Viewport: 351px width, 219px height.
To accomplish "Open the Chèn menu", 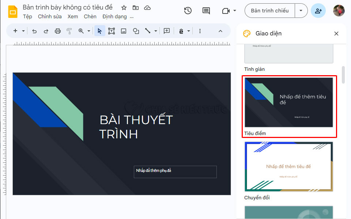I will tap(90, 16).
